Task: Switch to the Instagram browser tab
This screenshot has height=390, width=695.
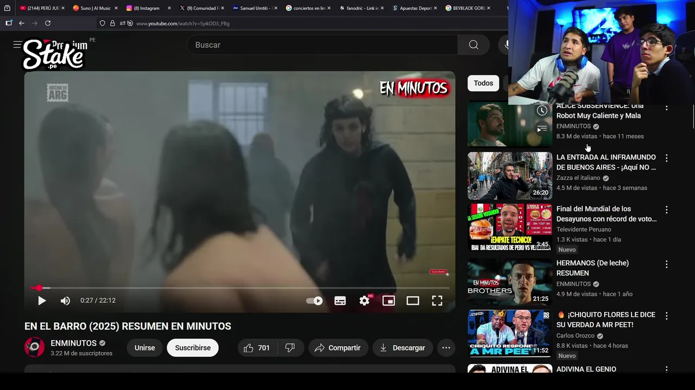Action: coord(148,8)
